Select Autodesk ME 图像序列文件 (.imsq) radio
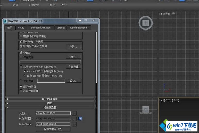 click(25, 71)
